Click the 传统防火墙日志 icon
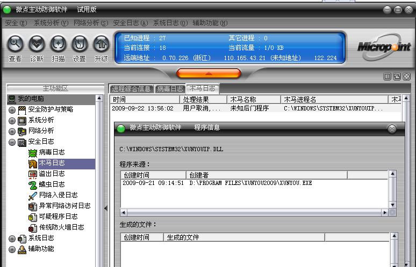This screenshot has width=416, height=267. click(x=33, y=227)
